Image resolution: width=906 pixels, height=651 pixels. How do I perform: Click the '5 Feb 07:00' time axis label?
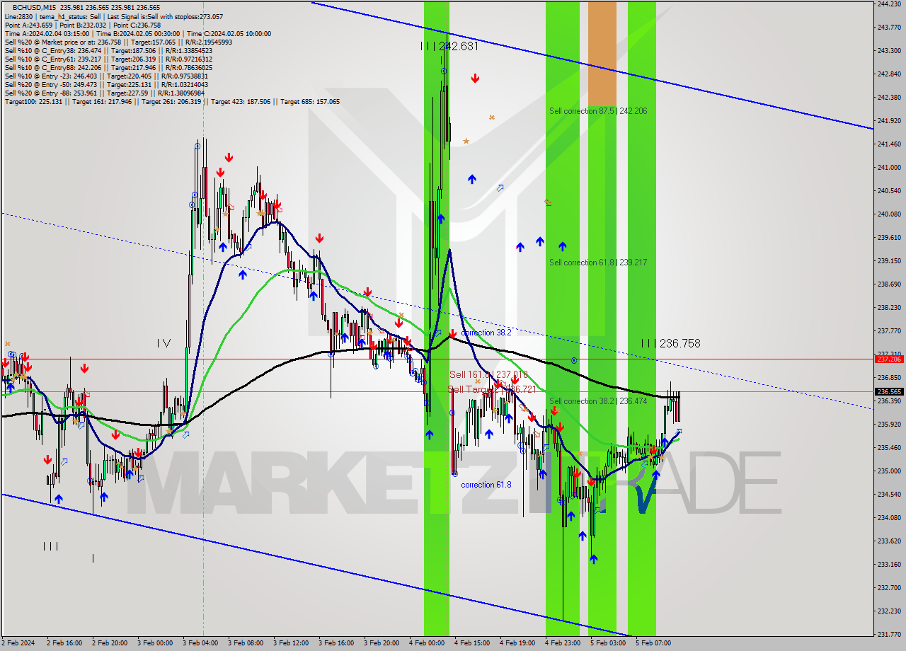click(653, 643)
